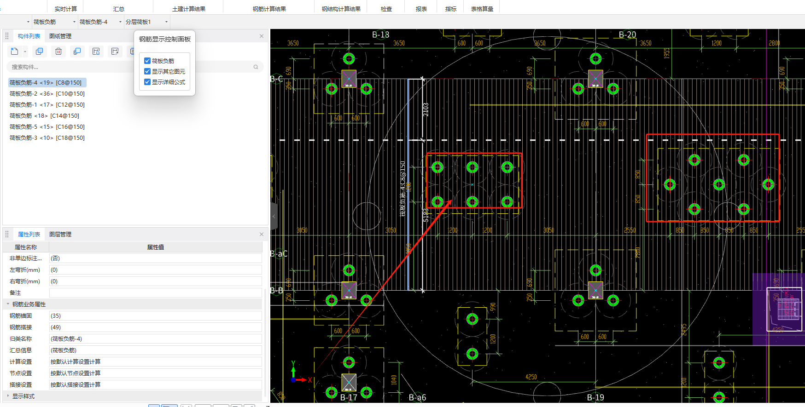Viewport: 805px width, 407px height.
Task: Open the 土建计算结果 menu
Action: pos(188,9)
